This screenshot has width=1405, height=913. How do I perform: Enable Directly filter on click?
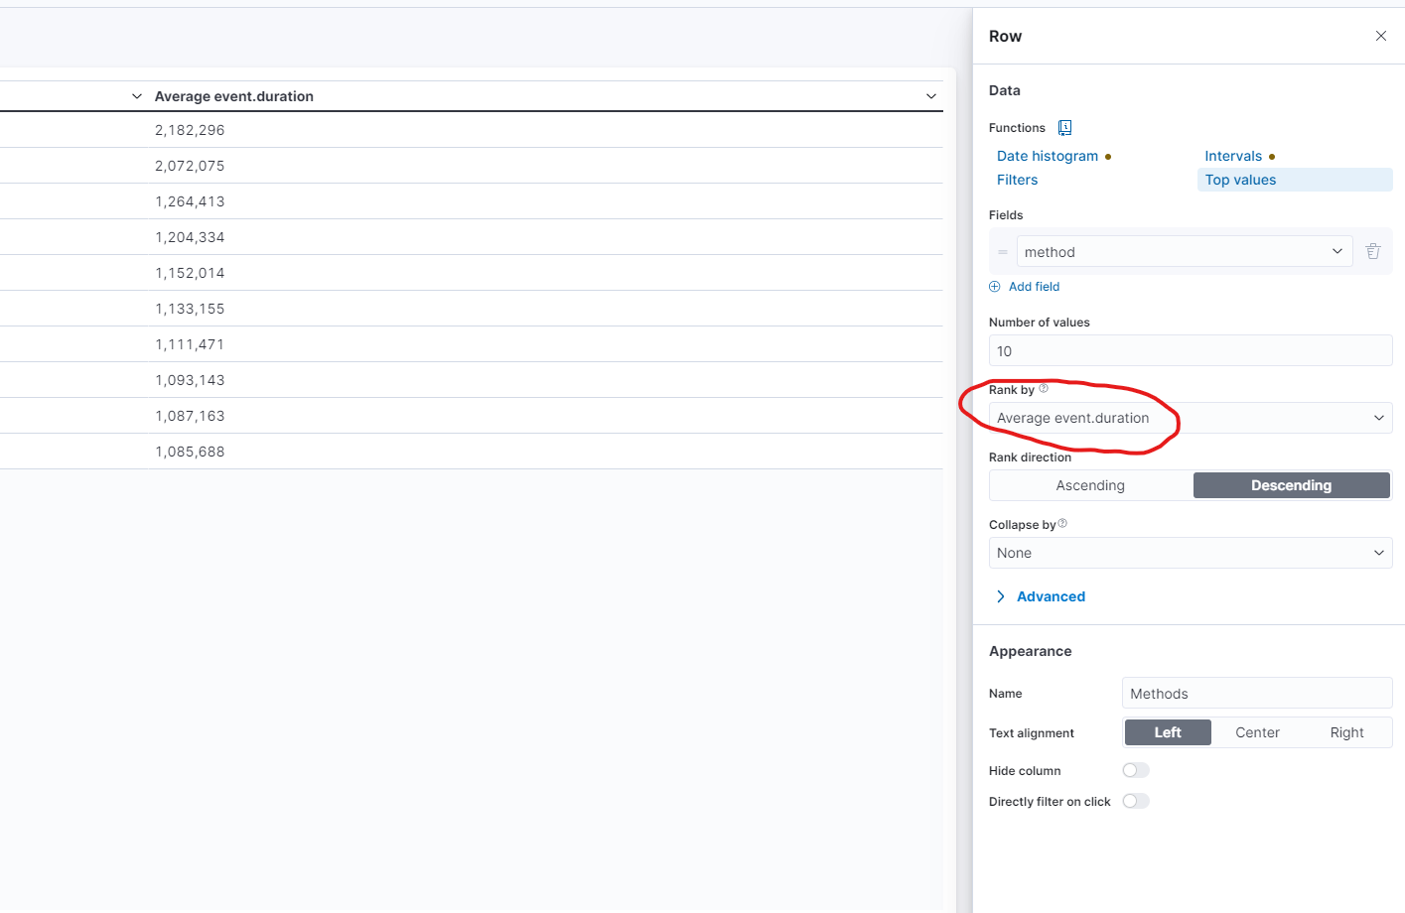point(1135,801)
